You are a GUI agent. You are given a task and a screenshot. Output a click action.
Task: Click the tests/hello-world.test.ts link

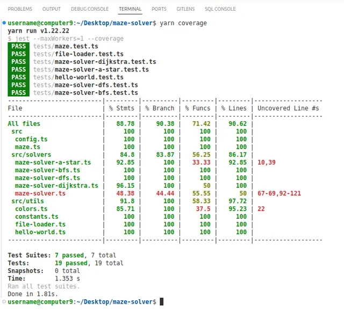click(x=78, y=77)
